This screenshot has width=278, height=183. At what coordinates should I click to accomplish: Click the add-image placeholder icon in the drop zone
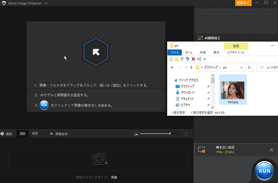pyautogui.click(x=100, y=159)
